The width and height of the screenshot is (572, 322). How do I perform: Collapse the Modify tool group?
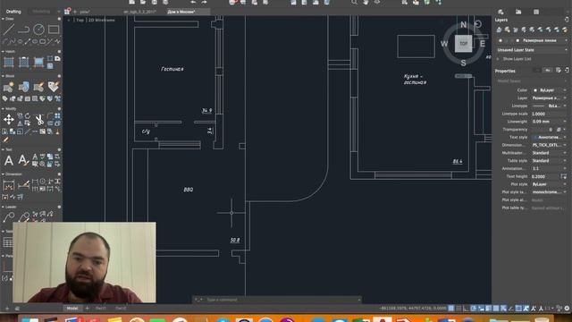coord(3,109)
